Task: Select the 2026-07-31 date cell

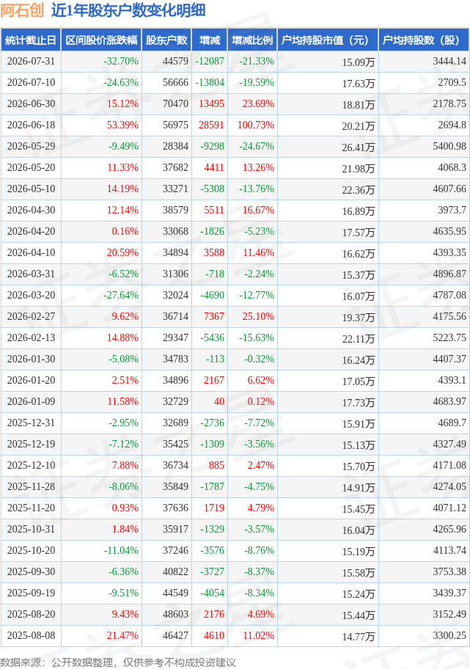Action: 31,62
